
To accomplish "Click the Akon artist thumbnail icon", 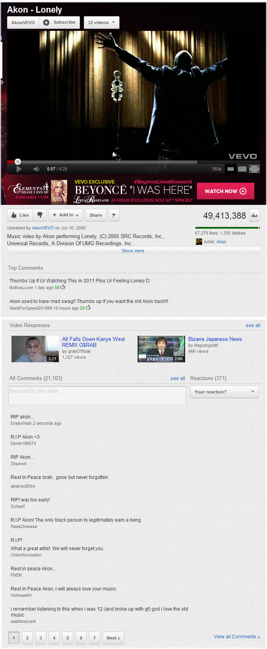I will coord(199,242).
